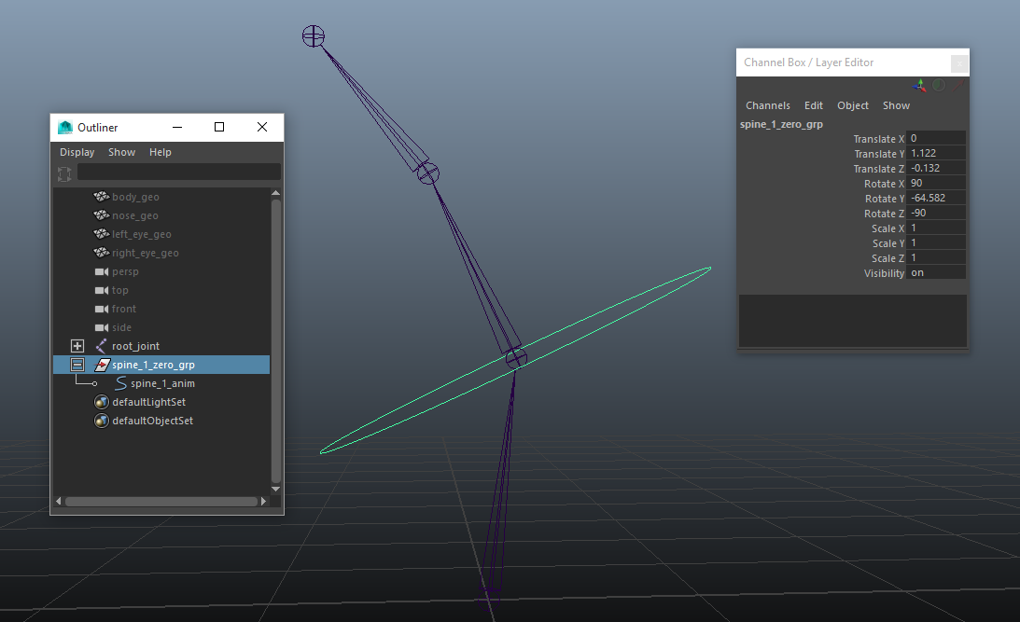Select the Rotate Y channel label
Viewport: 1020px width, 622px height.
tap(884, 199)
